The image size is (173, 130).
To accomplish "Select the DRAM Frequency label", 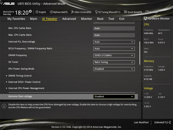I will point(18,55).
